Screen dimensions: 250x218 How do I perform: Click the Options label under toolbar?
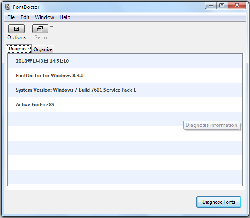[x=17, y=37]
